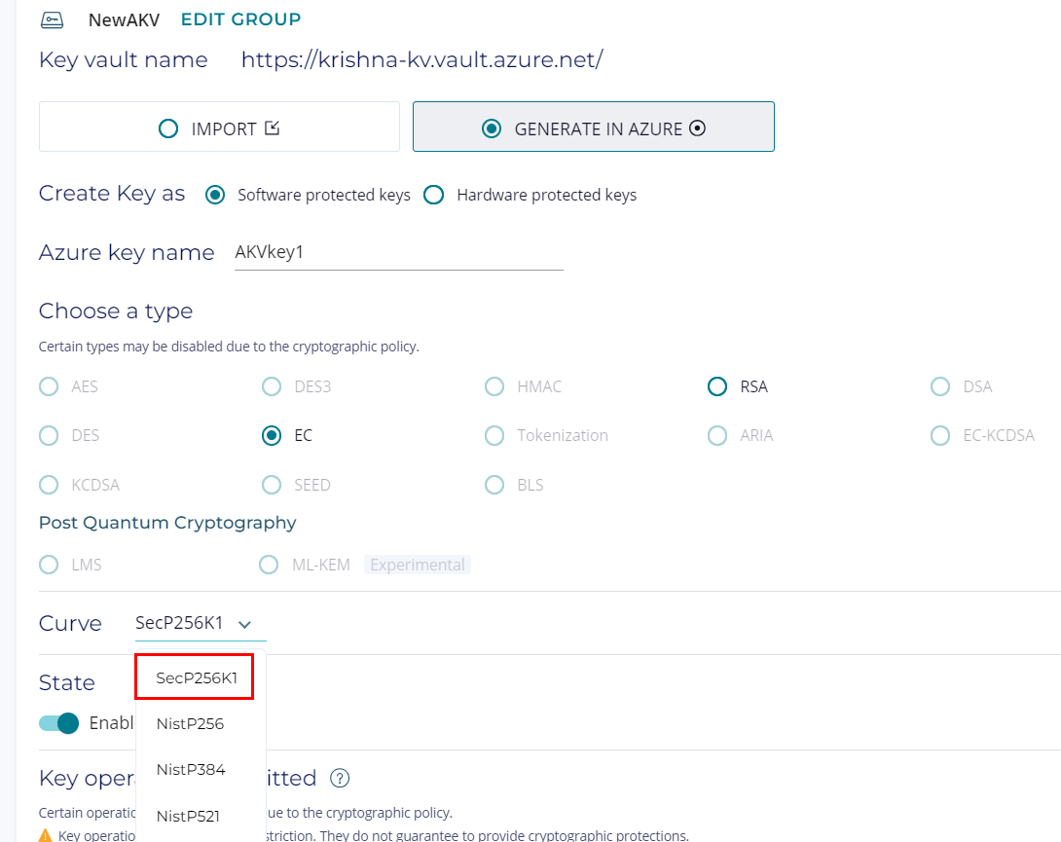Select NistP384 from the dropdown list

[x=191, y=769]
